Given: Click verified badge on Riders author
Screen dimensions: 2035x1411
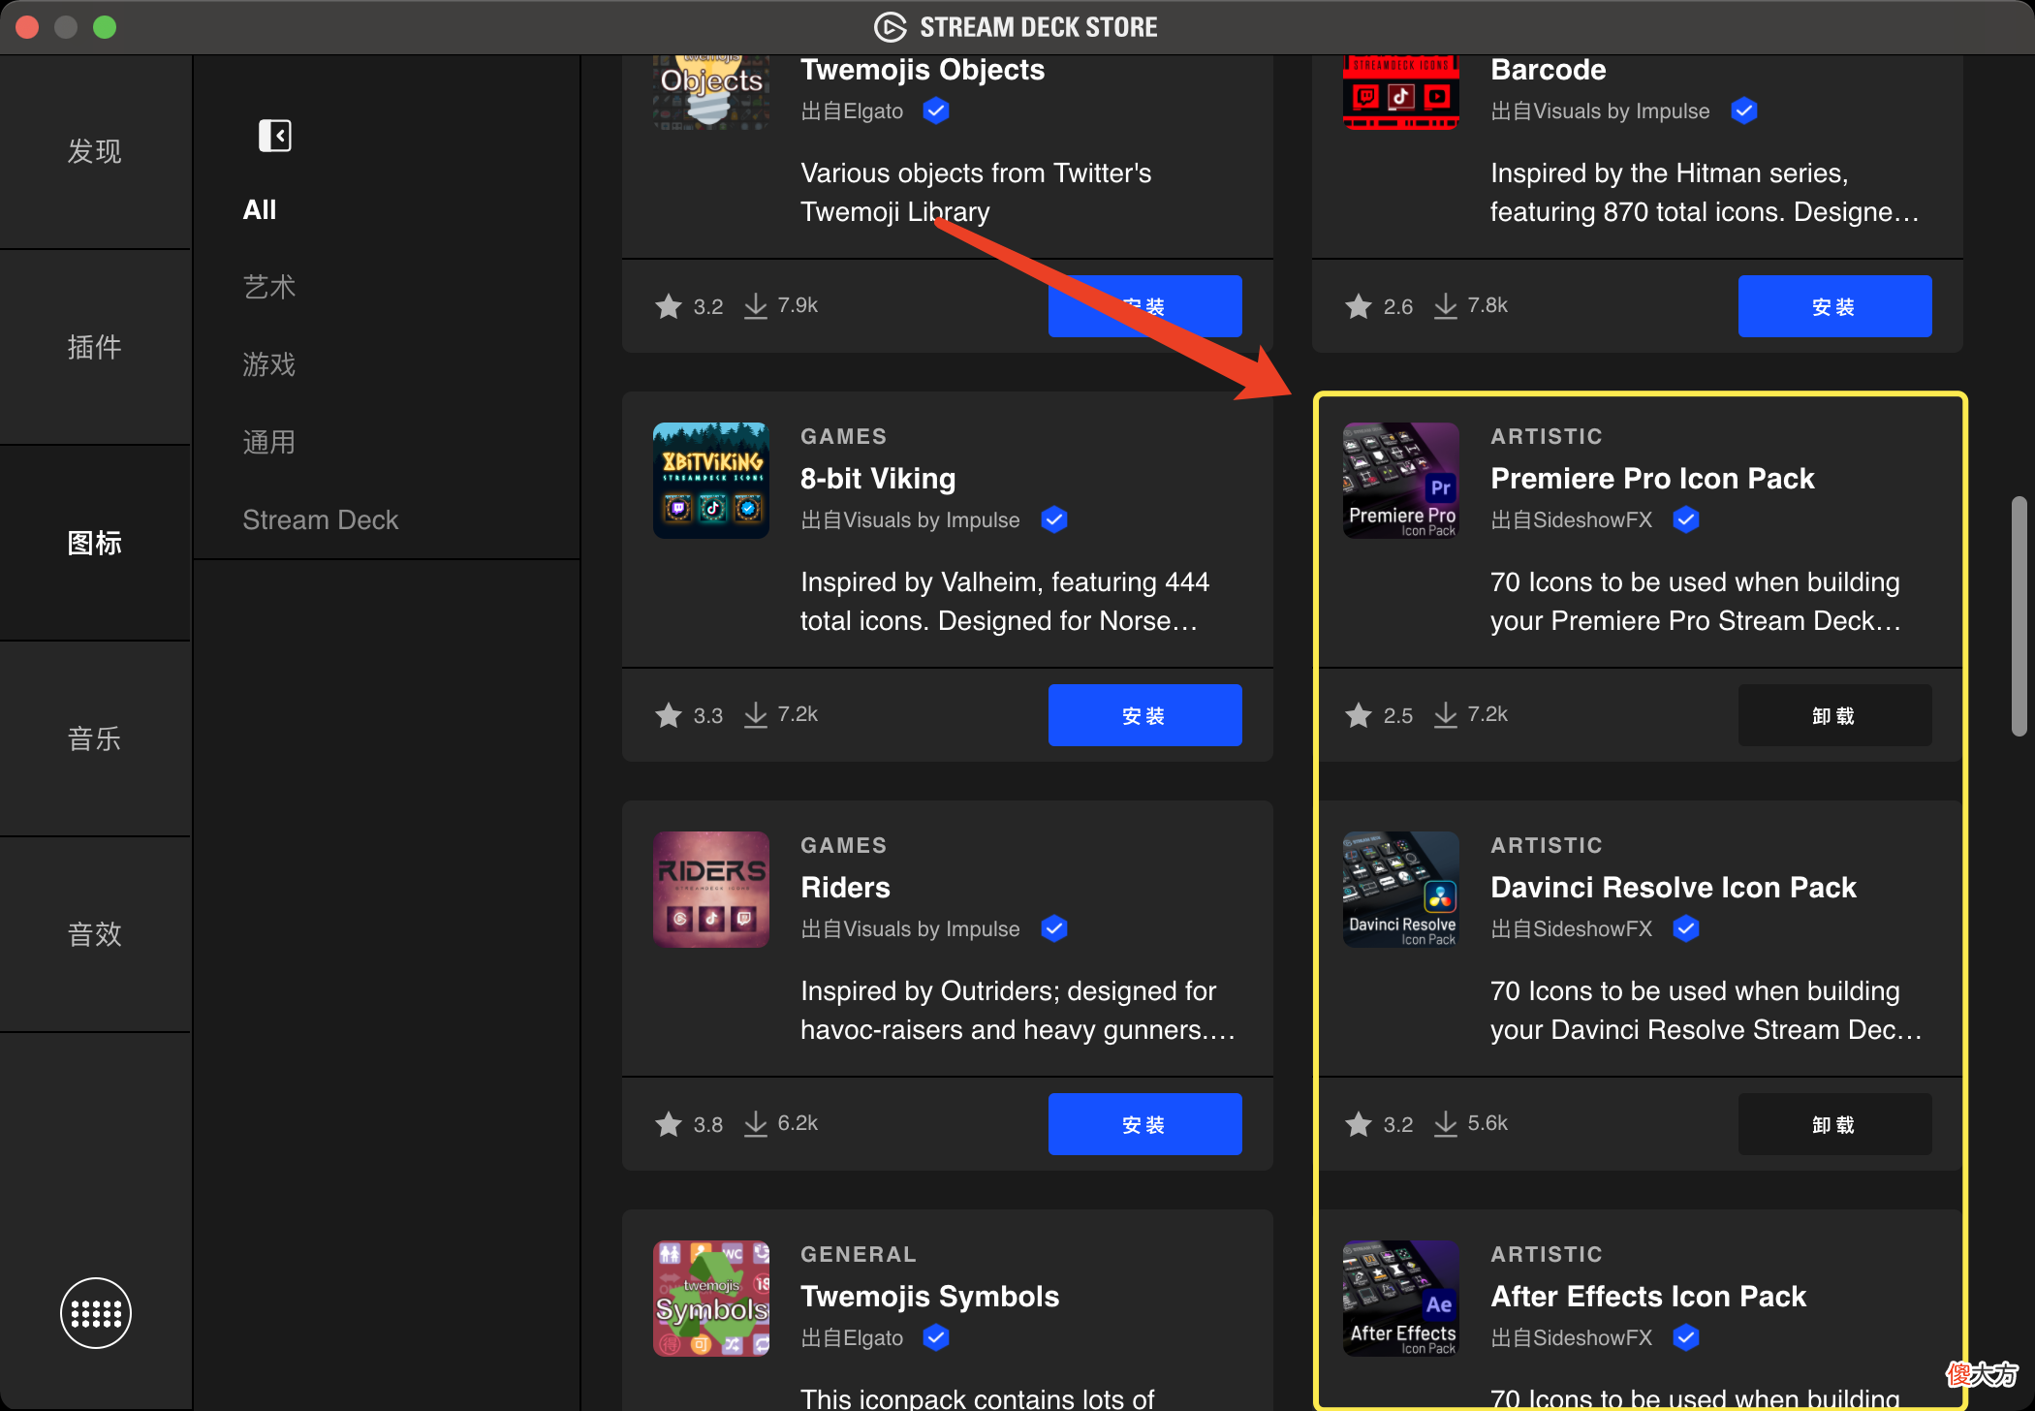Looking at the screenshot, I should (x=1054, y=928).
